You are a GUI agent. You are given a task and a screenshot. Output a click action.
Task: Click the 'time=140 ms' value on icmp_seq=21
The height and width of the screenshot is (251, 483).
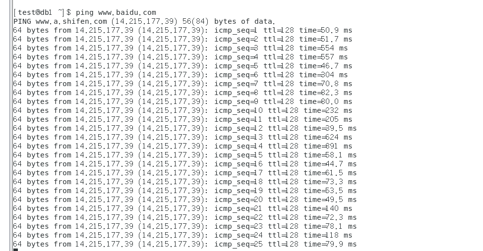coord(328,209)
